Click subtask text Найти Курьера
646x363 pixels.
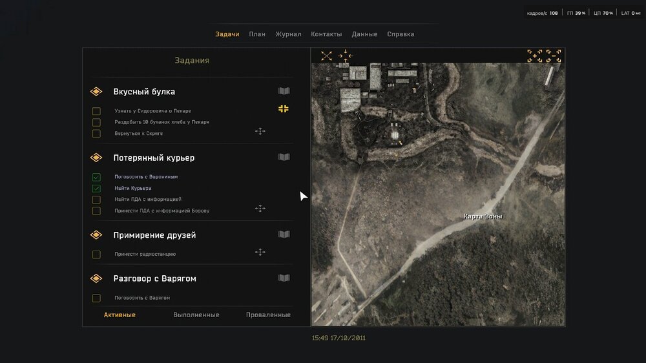132,189
